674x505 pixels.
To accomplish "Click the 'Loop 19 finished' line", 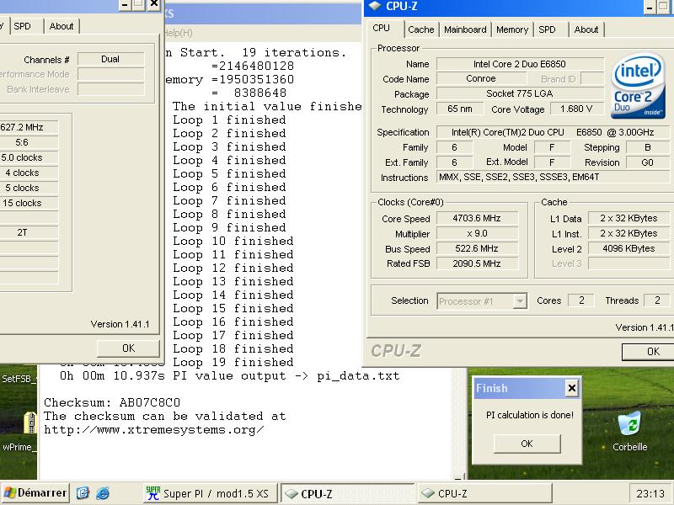I will [233, 362].
